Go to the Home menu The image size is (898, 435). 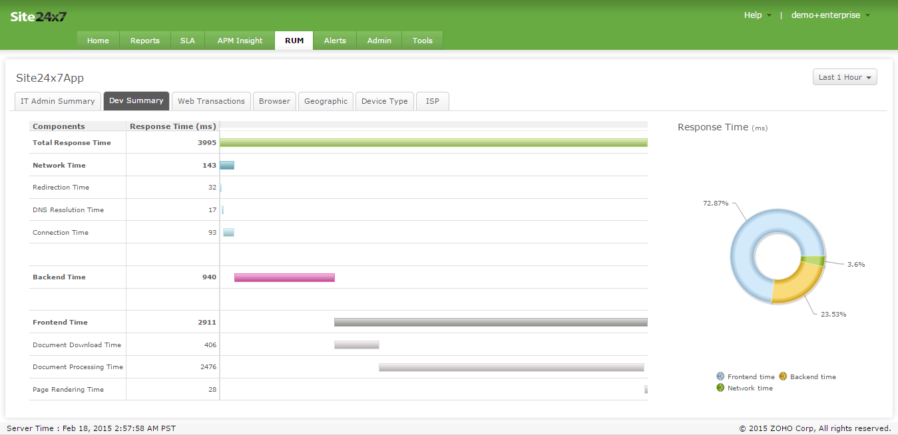(98, 41)
